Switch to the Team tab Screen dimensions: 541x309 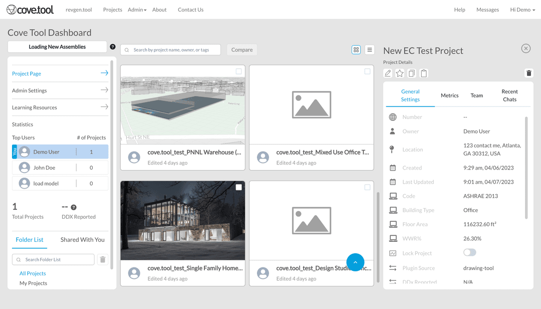click(476, 95)
